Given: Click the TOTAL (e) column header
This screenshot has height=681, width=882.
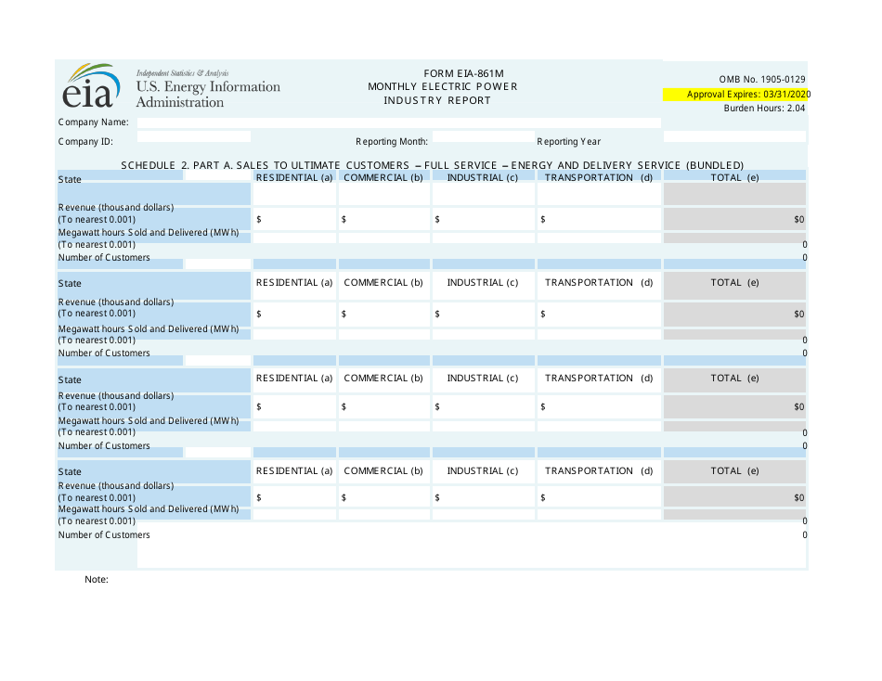Looking at the screenshot, I should tap(733, 177).
